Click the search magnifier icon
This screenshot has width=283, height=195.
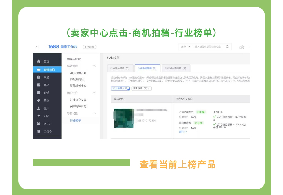[x=228, y=46]
